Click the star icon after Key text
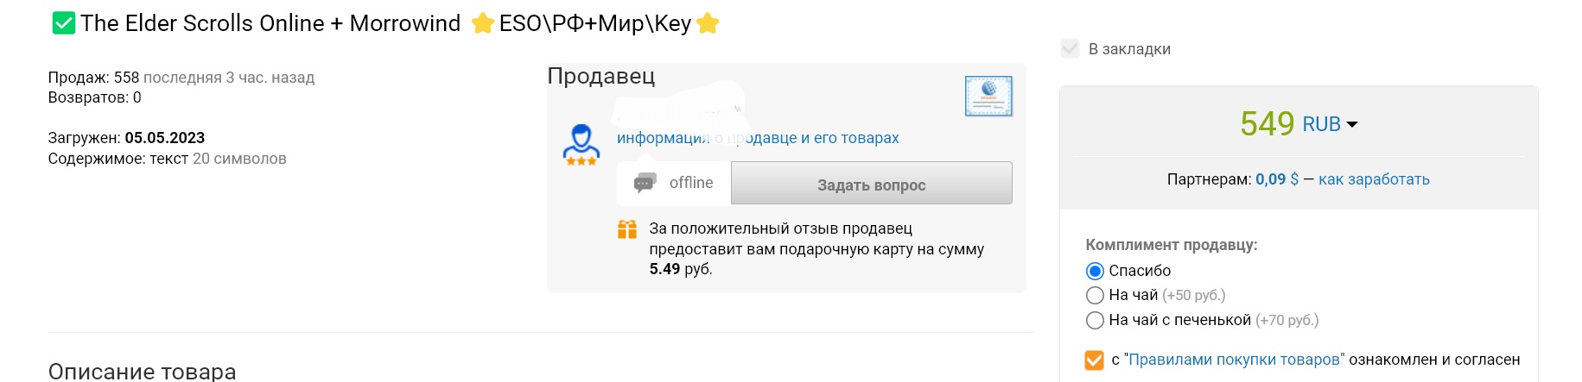1582x382 pixels. [708, 23]
